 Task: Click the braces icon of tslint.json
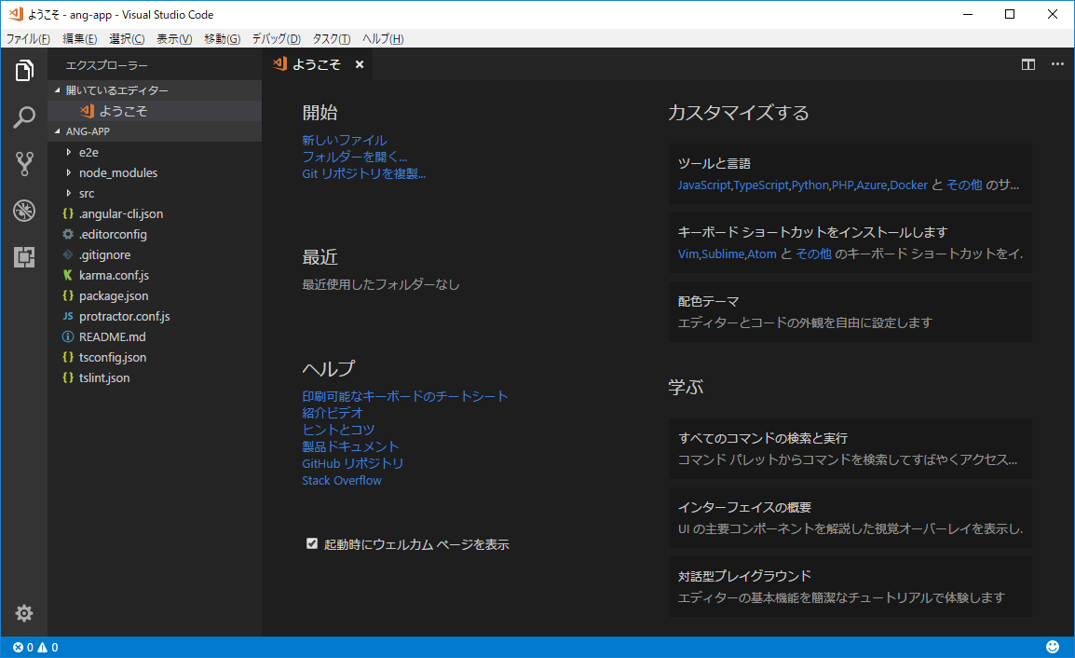pyautogui.click(x=68, y=378)
